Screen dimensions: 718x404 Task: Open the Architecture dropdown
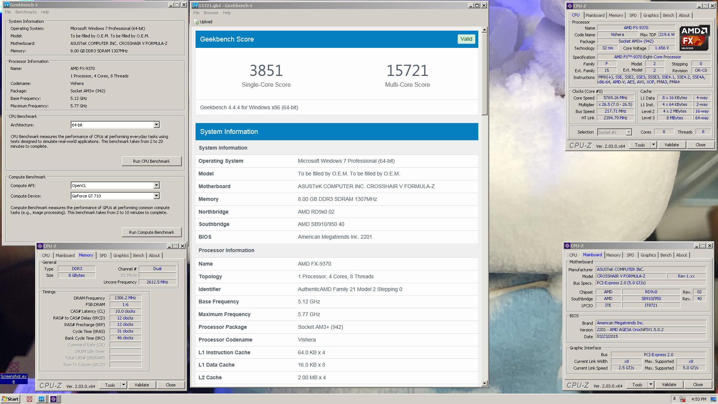pyautogui.click(x=157, y=125)
